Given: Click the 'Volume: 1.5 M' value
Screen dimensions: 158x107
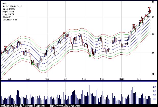Looking at the screenshot, I should 10,20.
